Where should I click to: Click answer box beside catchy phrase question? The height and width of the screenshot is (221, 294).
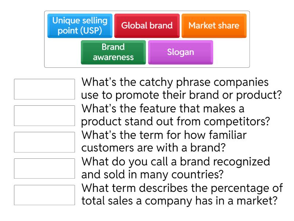[x=44, y=89]
